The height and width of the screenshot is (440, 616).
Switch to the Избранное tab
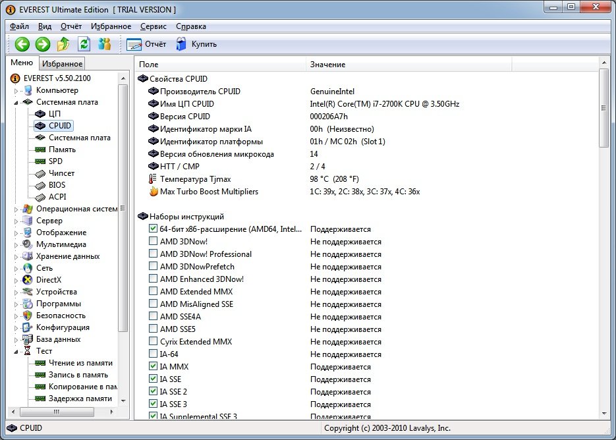63,64
